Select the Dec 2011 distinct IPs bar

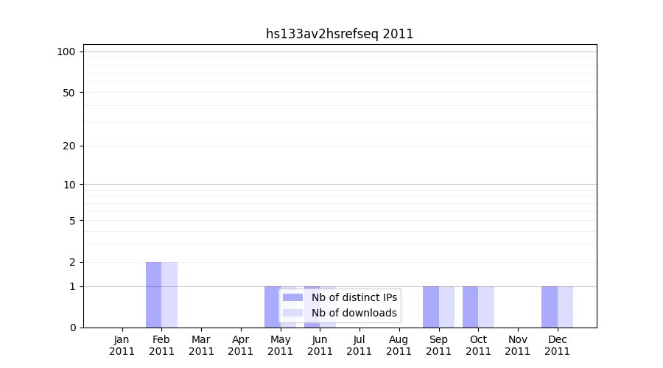[x=549, y=307]
